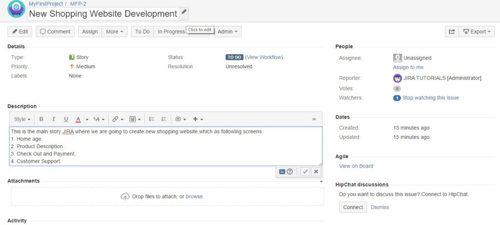Image resolution: width=500 pixels, height=225 pixels.
Task: Cancel description edit with X button
Action: (x=316, y=171)
